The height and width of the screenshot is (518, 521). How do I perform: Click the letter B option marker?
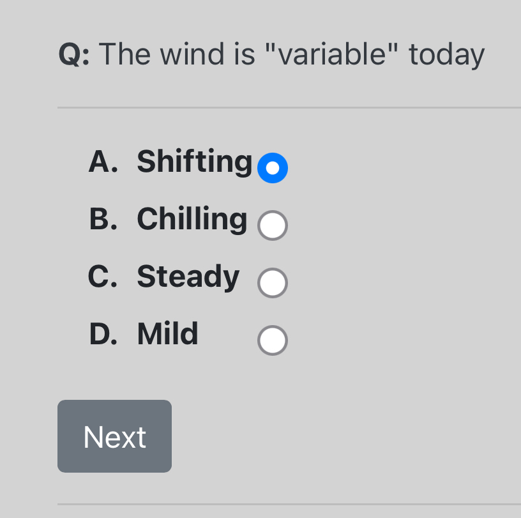(x=103, y=219)
